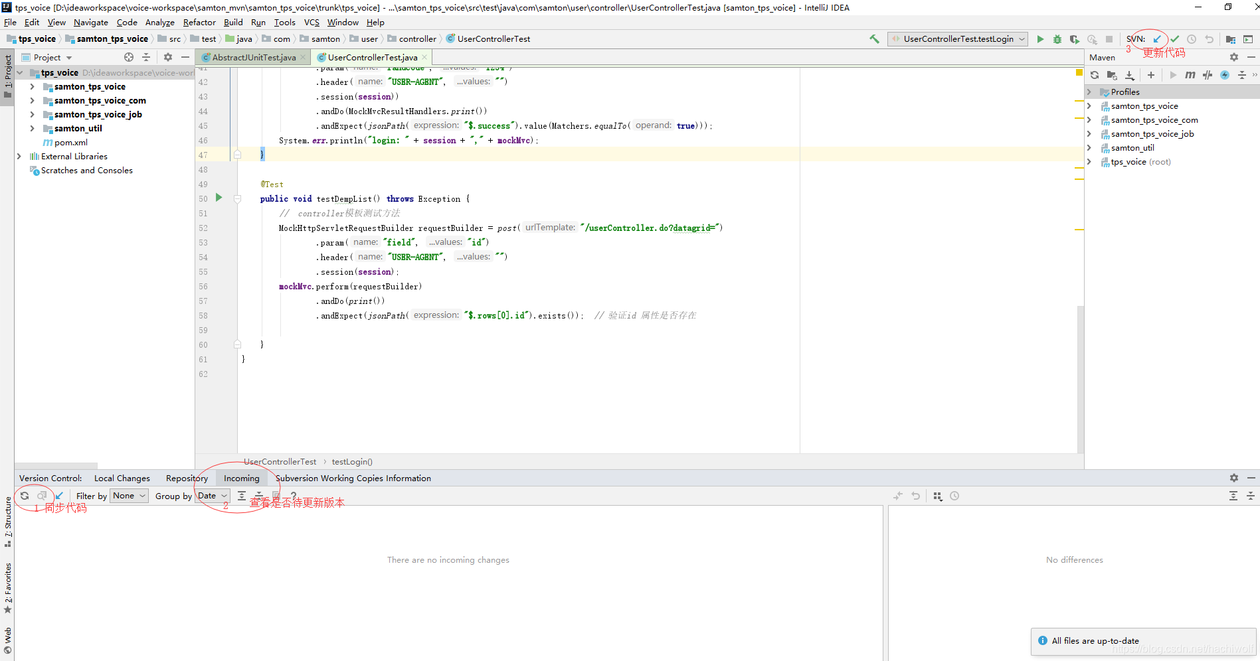Image resolution: width=1260 pixels, height=661 pixels.
Task: Toggle the 7: Structure side tool window
Action: coord(7,522)
